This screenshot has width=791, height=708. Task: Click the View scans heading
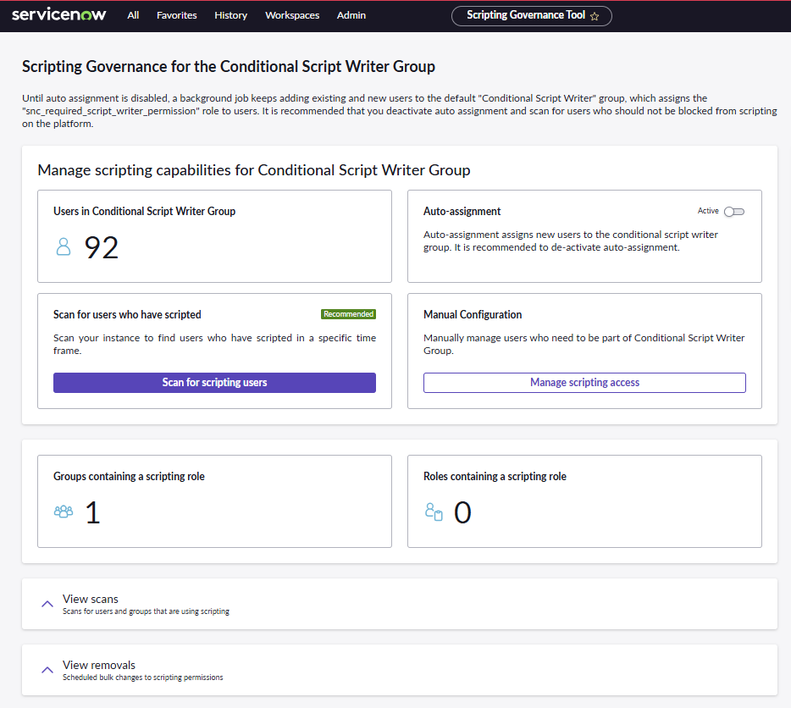[91, 599]
